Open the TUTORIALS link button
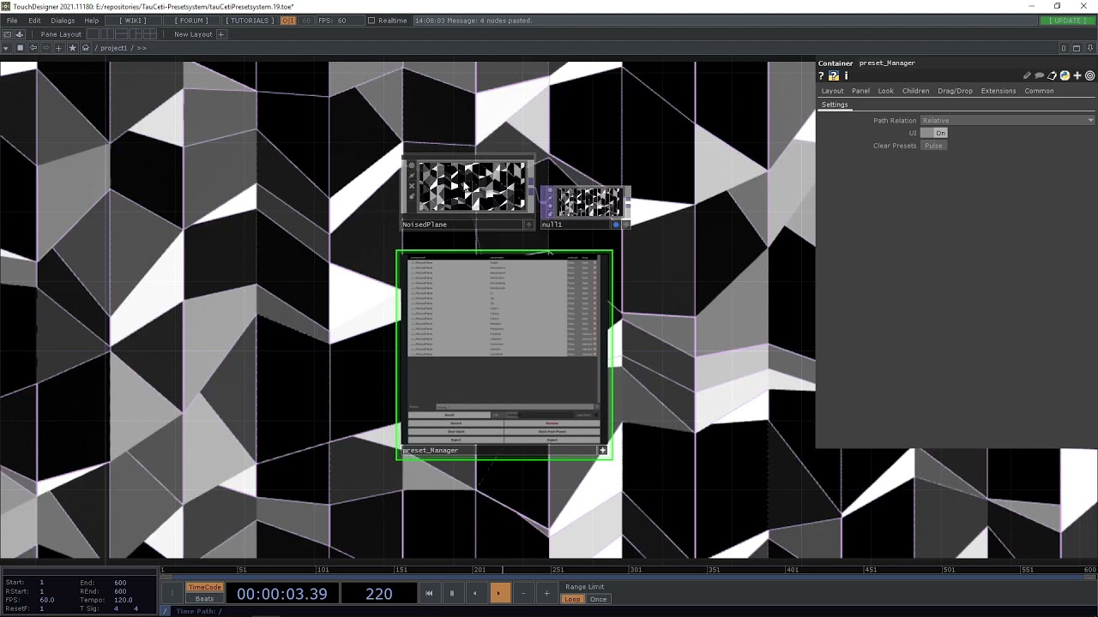 [x=250, y=21]
